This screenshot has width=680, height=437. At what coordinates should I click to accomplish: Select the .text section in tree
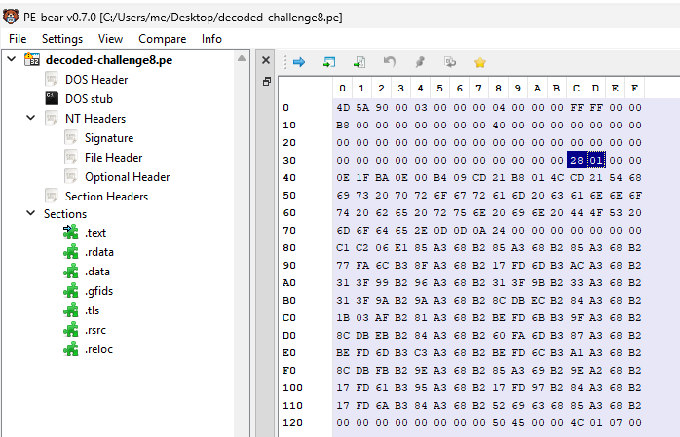point(95,232)
